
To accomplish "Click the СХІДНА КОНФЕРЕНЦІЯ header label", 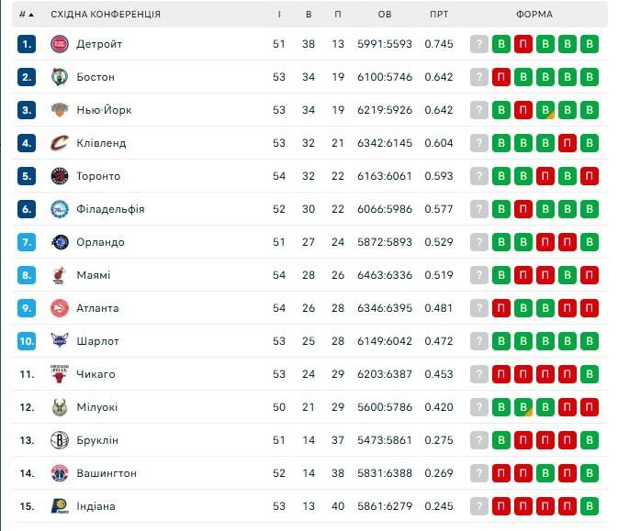I will click(106, 15).
